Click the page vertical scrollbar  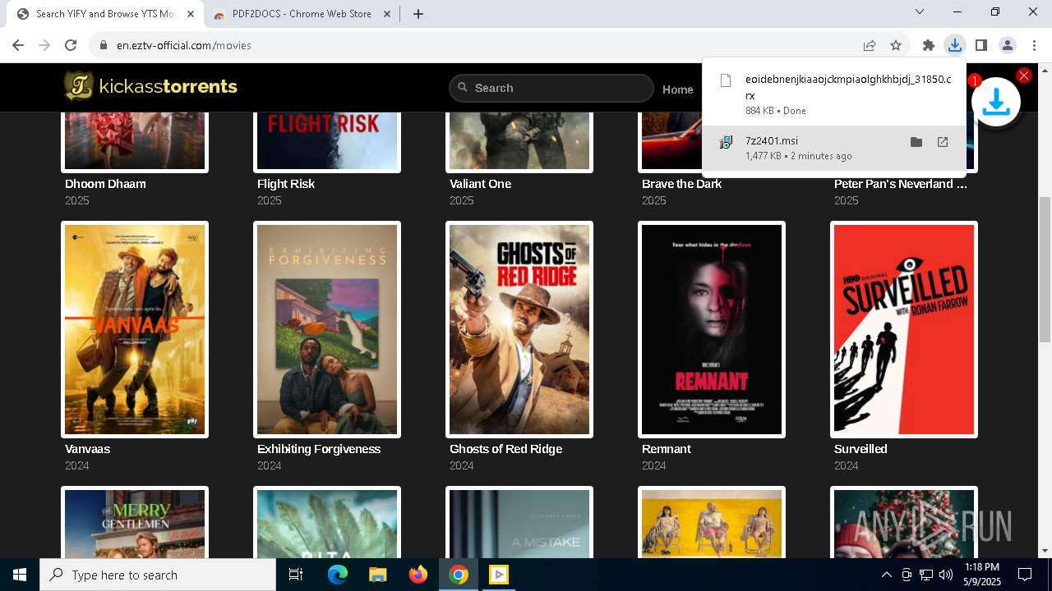point(1045,271)
